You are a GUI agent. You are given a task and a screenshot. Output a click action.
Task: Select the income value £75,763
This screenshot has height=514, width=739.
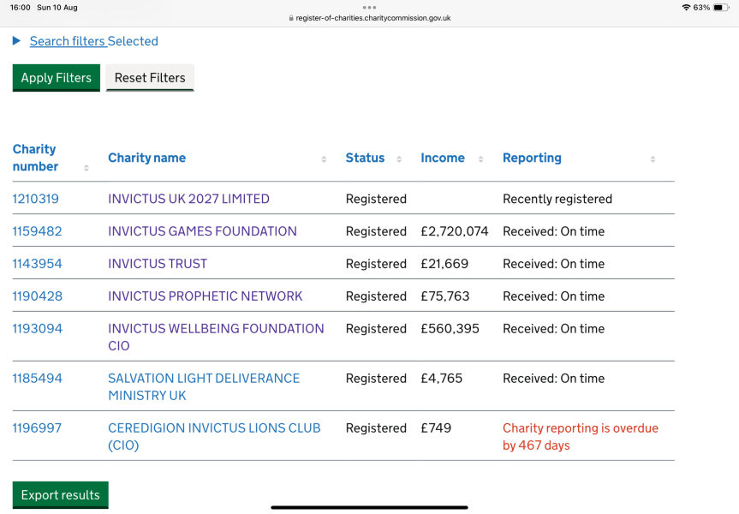point(445,296)
